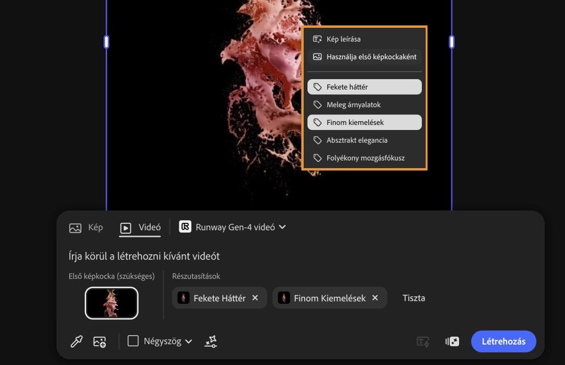Click the right selection handle of image
This screenshot has height=365, width=565.
pos(452,42)
